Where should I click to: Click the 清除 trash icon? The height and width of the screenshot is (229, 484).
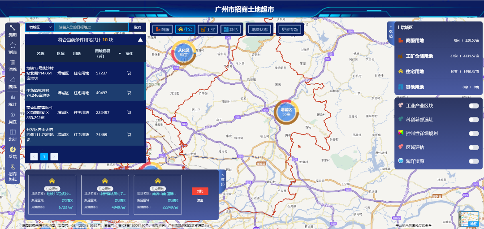pos(13,65)
